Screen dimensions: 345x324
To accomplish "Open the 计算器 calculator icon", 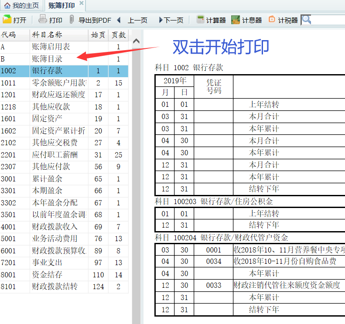I will point(200,19).
